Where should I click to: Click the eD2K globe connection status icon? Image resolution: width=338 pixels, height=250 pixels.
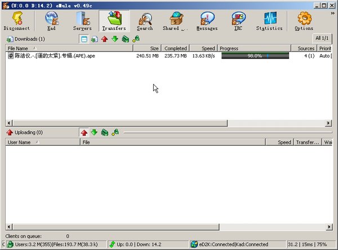[x=194, y=244]
